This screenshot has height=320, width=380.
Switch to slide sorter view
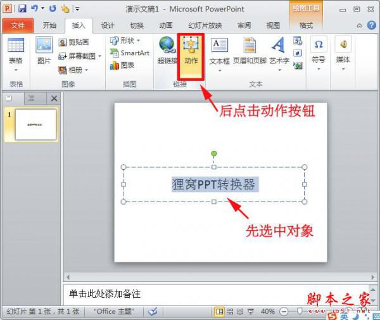point(230,312)
